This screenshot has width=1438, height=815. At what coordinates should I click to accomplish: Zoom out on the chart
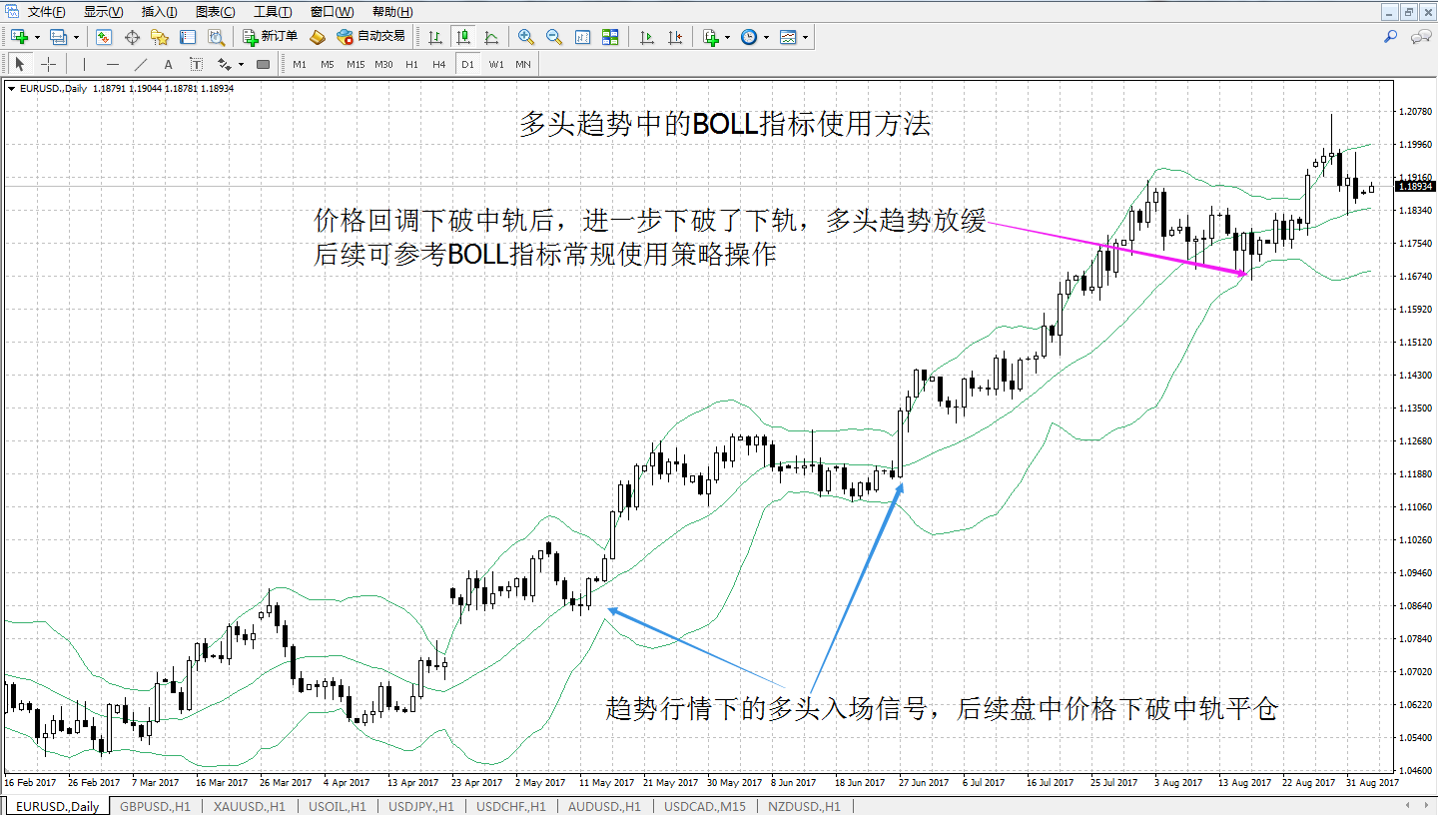click(x=553, y=37)
